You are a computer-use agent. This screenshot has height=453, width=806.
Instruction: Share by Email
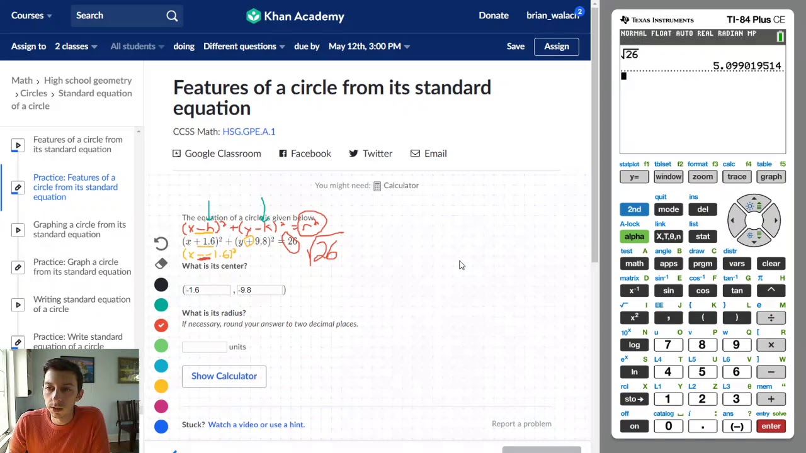pyautogui.click(x=428, y=154)
